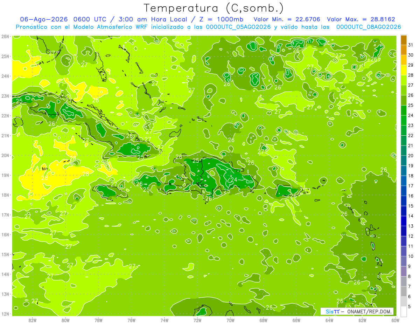Click the latitude axis label "22N"
Screen dimensions: 420x325
click(5, 116)
